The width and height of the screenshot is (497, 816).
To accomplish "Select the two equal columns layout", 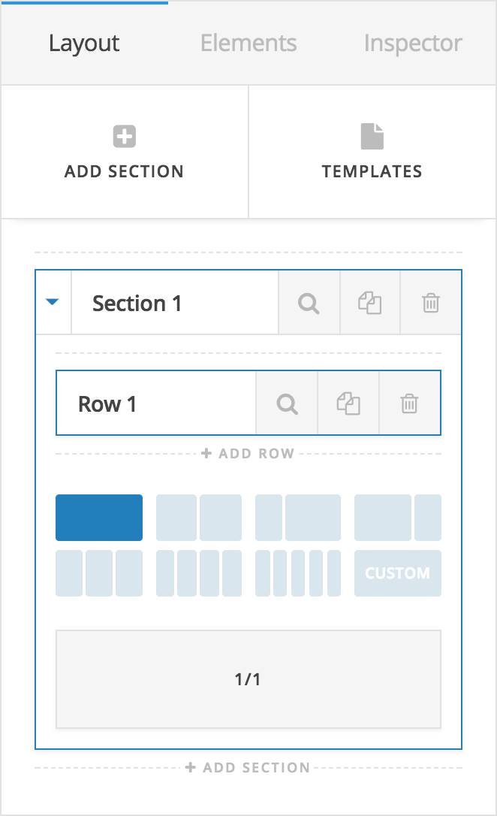I will 197,517.
